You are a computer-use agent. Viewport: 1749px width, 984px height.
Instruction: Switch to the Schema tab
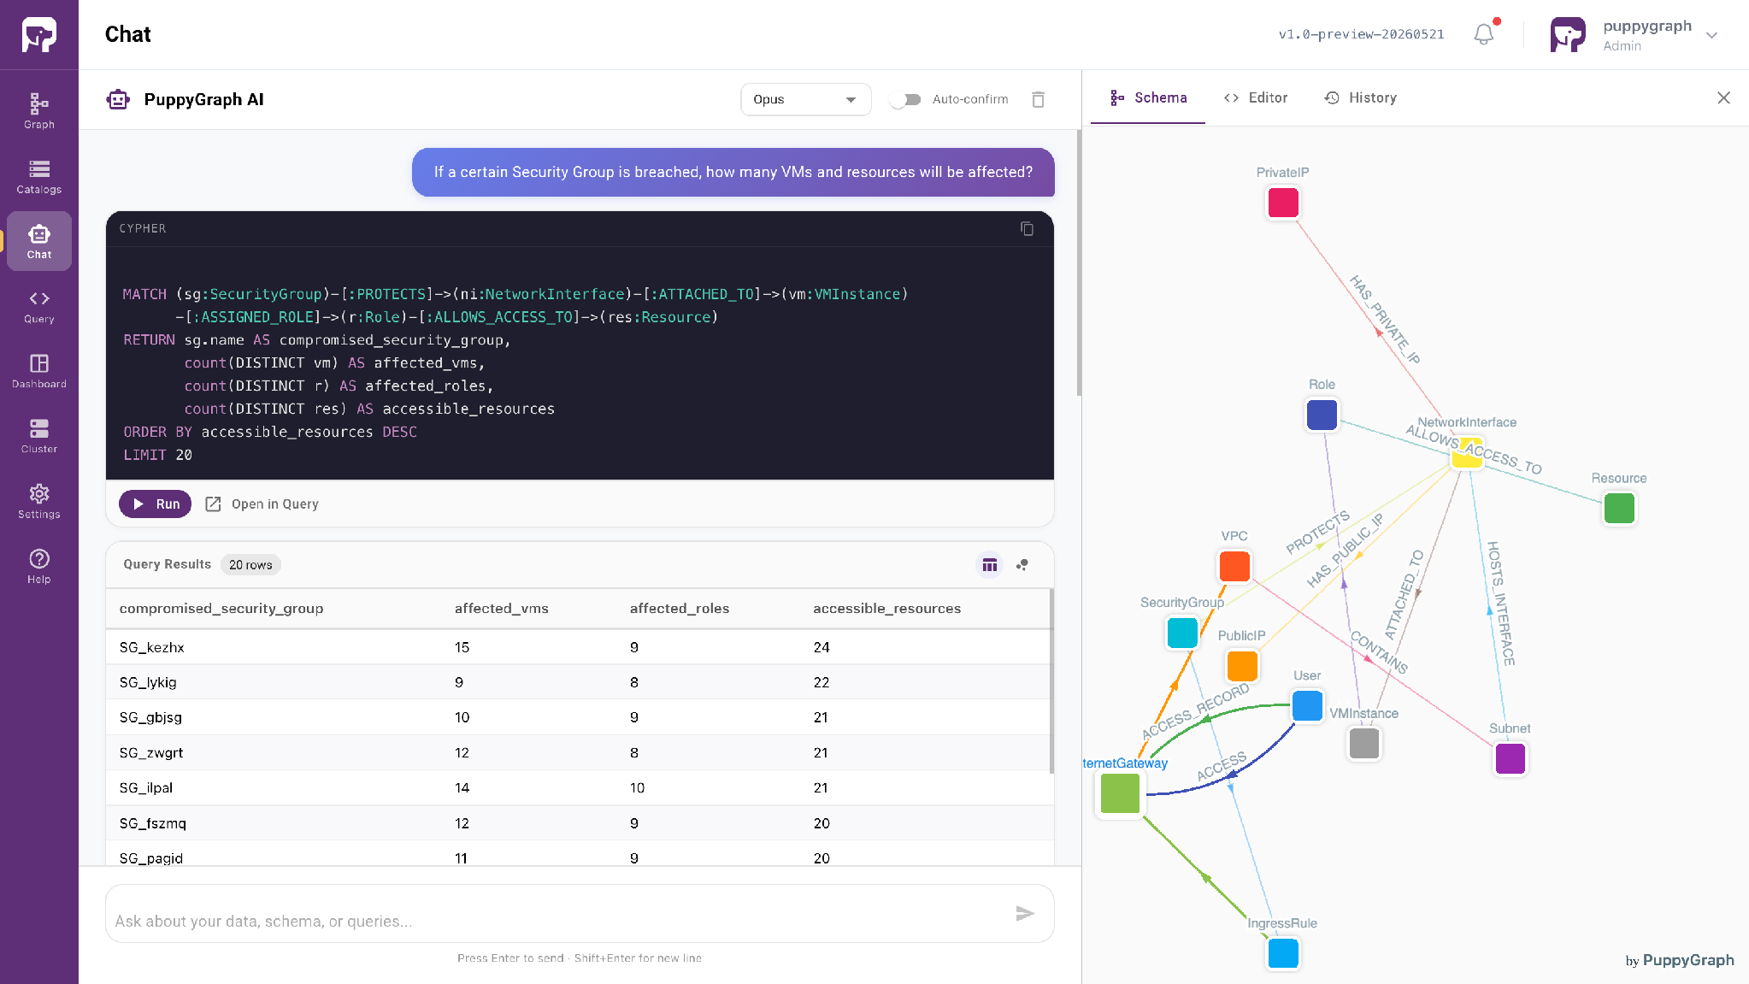pyautogui.click(x=1148, y=97)
